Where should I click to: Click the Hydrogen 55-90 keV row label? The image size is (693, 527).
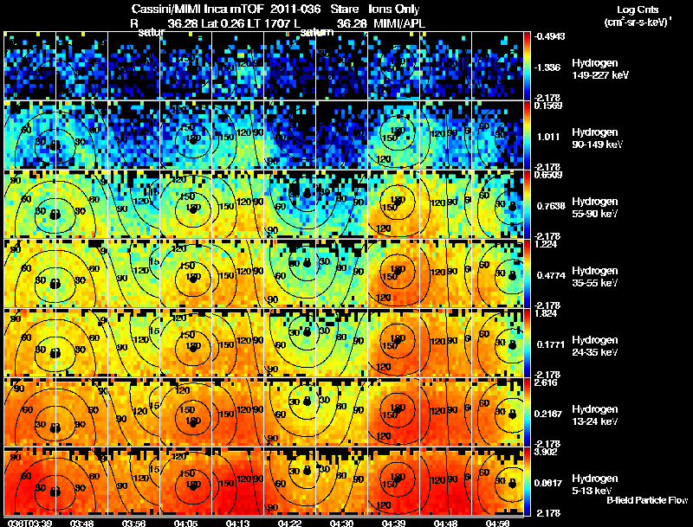(595, 207)
